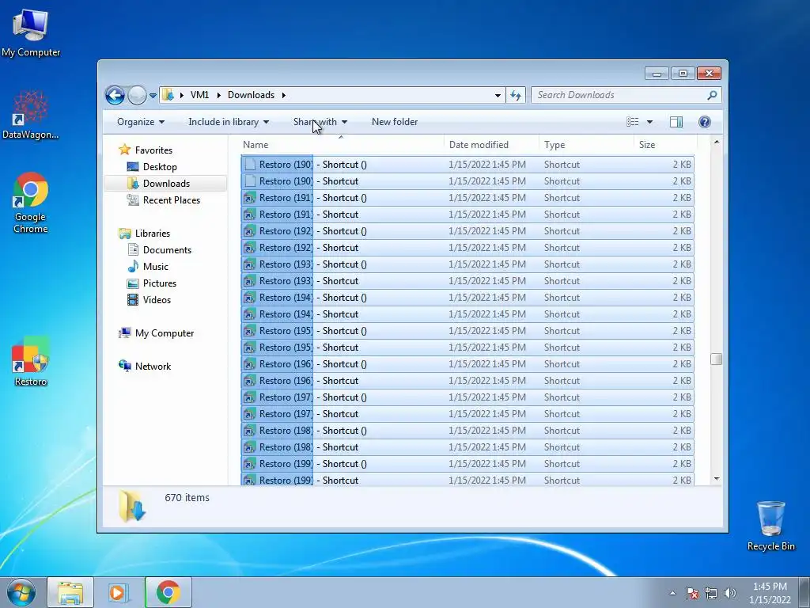The width and height of the screenshot is (810, 608).
Task: Click the scroll down arrow
Action: point(716,479)
